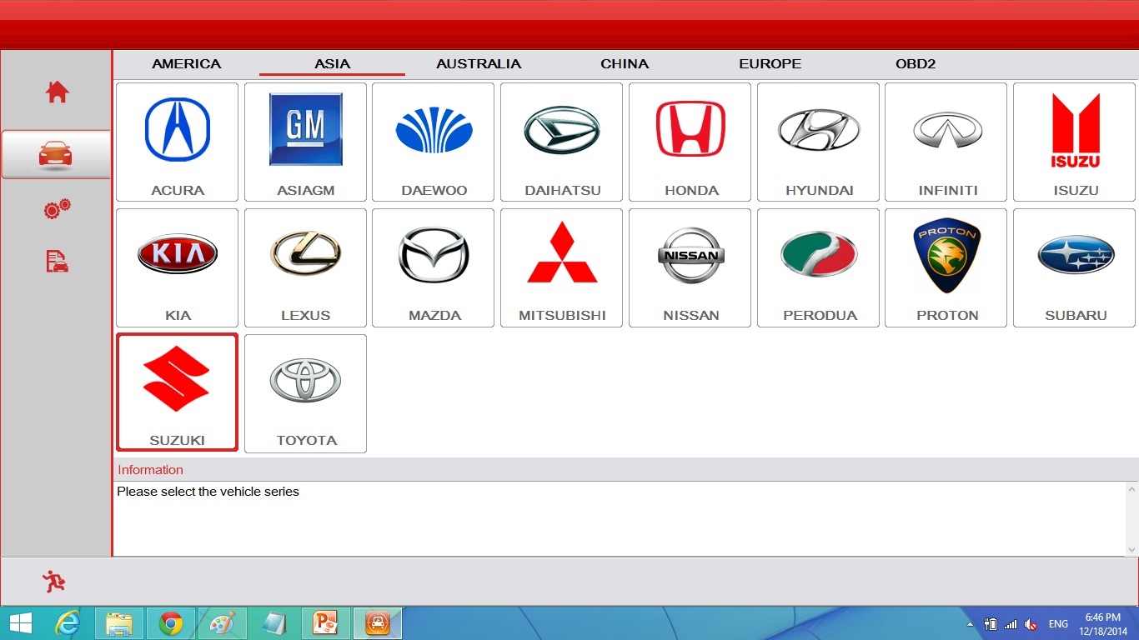Screen dimensions: 1139x640
Task: Open the gears settings sidebar icon
Action: 57,209
